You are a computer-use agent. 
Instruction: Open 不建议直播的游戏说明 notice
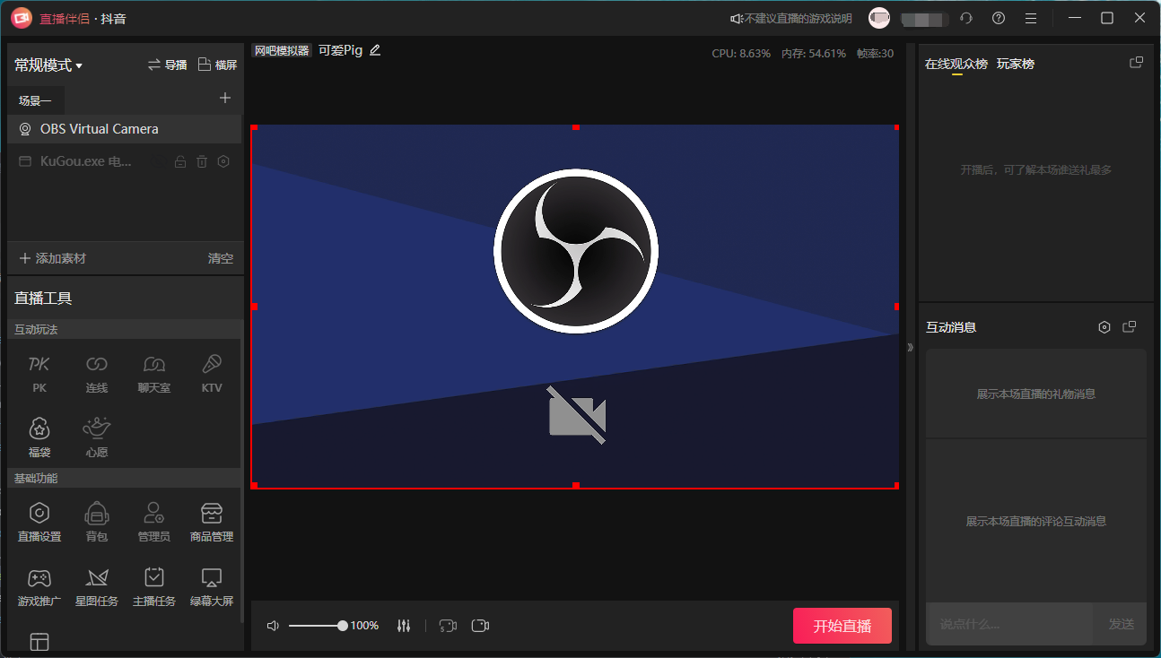(x=791, y=18)
